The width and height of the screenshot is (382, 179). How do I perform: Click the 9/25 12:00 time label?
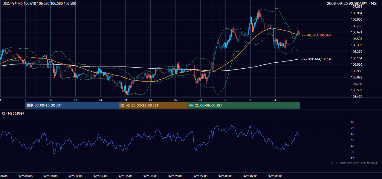pyautogui.click(x=75, y=176)
